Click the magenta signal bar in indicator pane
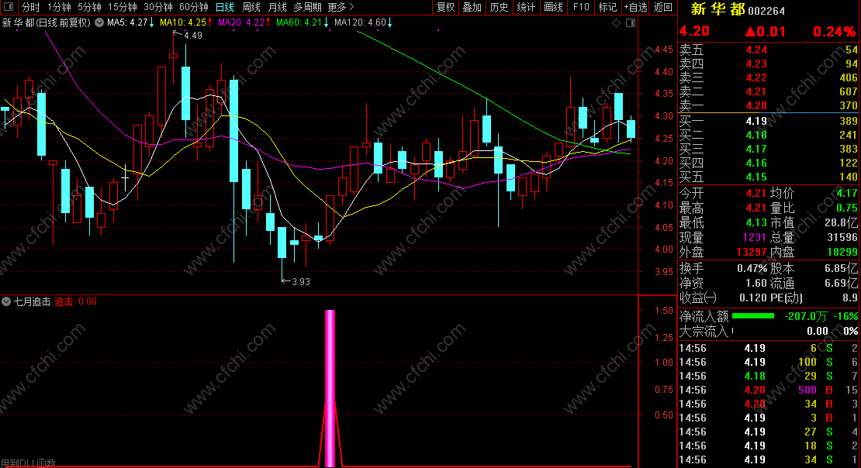The height and width of the screenshot is (468, 861). pyautogui.click(x=330, y=388)
